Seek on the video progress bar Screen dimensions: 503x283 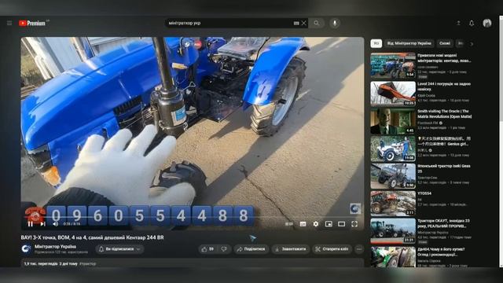(193, 218)
